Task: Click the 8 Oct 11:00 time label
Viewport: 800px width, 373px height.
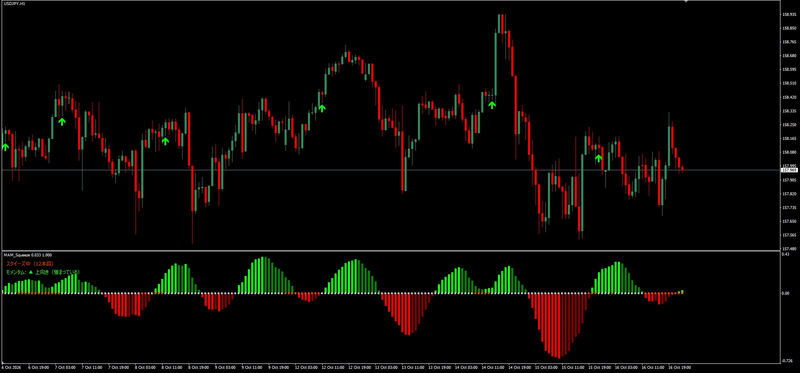Action: pyautogui.click(x=172, y=368)
